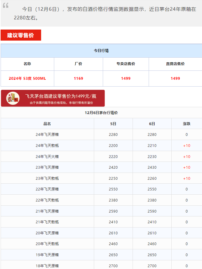Click the 飞天茅台酒建议零售价 red banner
The height and width of the screenshot is (269, 202).
(53, 98)
